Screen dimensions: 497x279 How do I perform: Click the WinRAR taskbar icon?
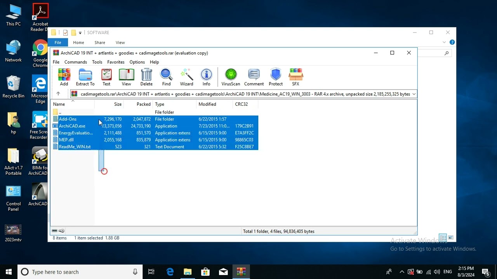point(241,272)
